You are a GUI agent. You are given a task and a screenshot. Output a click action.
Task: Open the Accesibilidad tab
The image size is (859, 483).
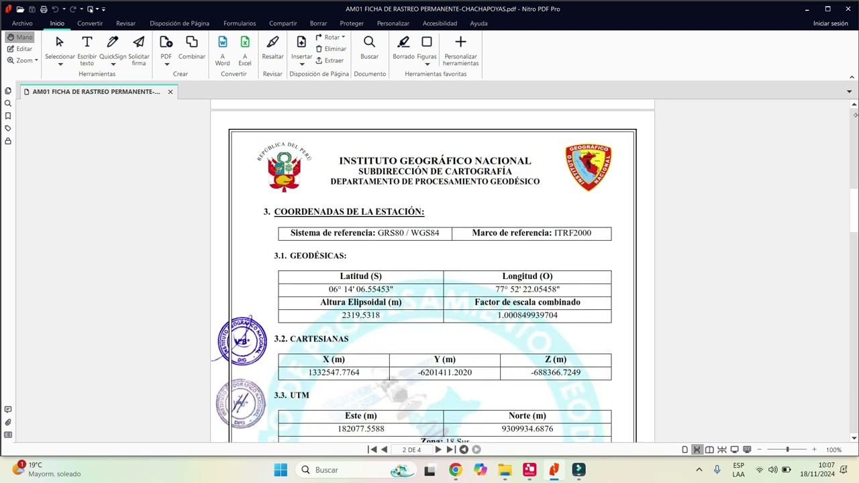point(440,23)
